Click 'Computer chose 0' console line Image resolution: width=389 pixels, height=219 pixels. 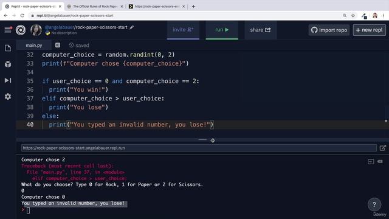[x=43, y=197]
